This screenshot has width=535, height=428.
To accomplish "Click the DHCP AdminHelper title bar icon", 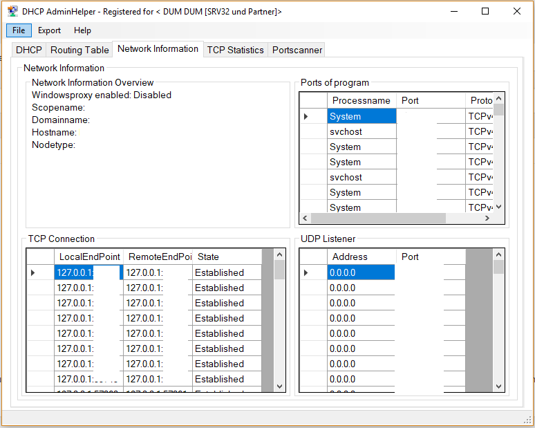I will coord(12,11).
